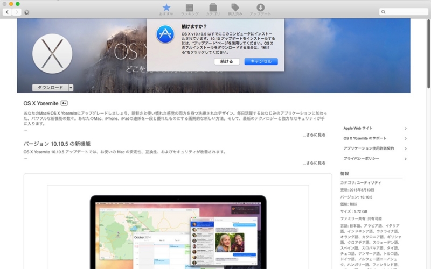Click the 更新: 2015年8月13日 info line
The image size is (431, 269).
click(357, 190)
